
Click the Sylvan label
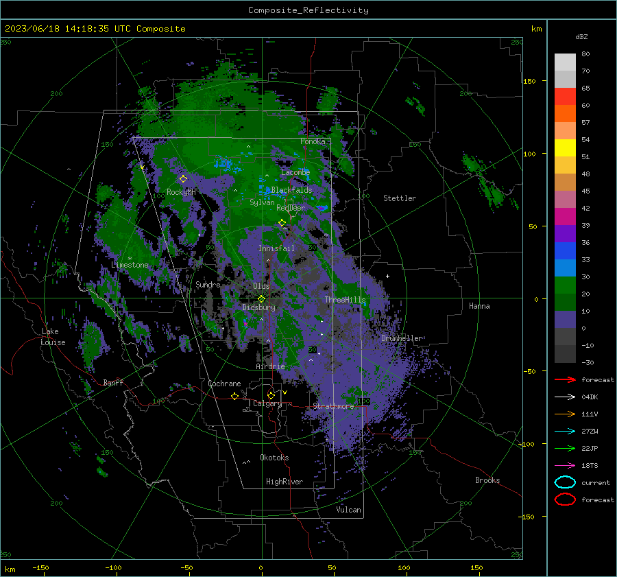click(262, 202)
